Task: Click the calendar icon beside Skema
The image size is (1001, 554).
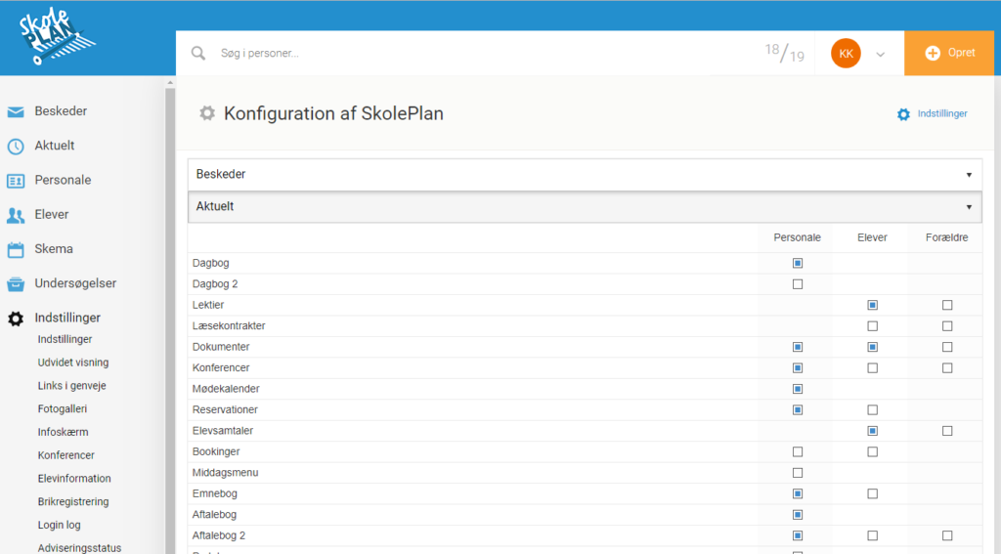Action: click(x=16, y=249)
